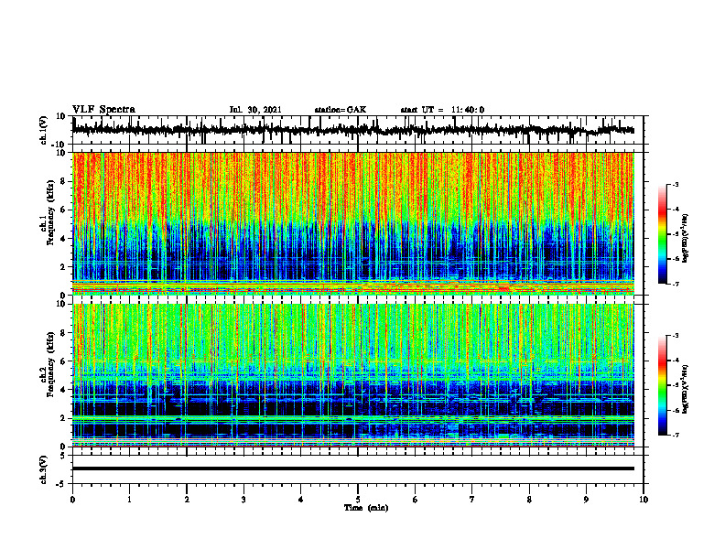Viewport: 725px width, 560px height.
Task: Click the 2 kHz tick on ch.2 frequency axis
Action: click(63, 418)
